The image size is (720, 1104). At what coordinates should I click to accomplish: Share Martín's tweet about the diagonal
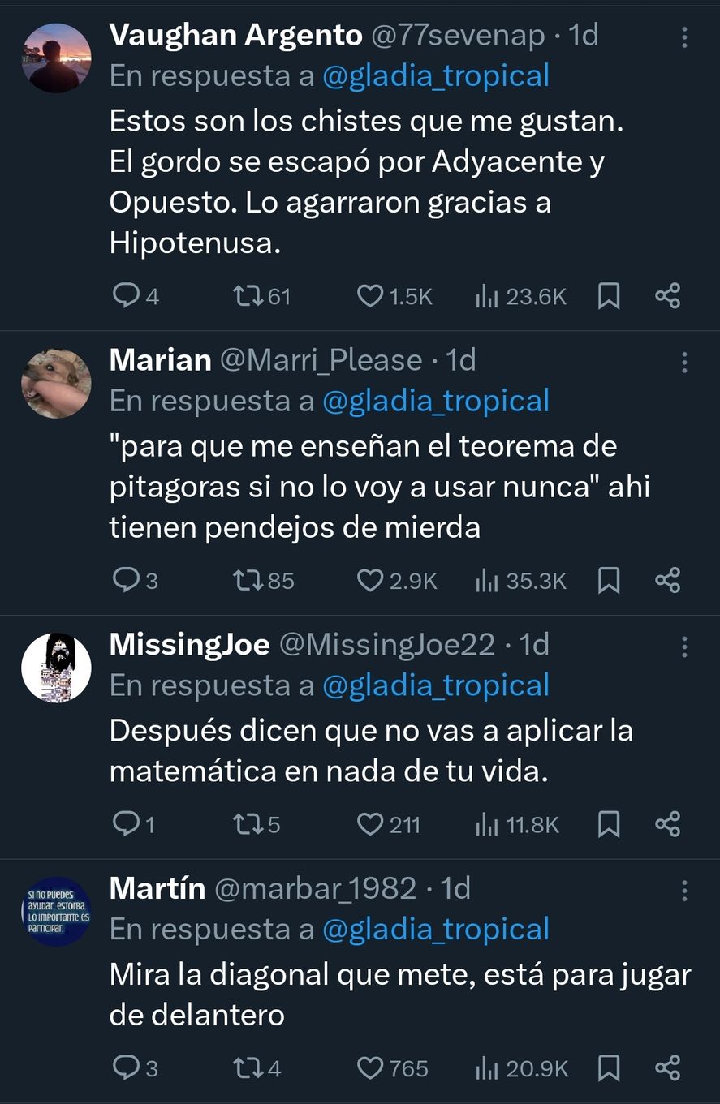tap(667, 1069)
